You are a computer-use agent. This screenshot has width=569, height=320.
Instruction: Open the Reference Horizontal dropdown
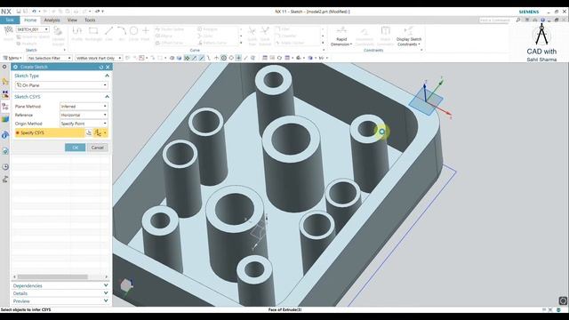84,115
